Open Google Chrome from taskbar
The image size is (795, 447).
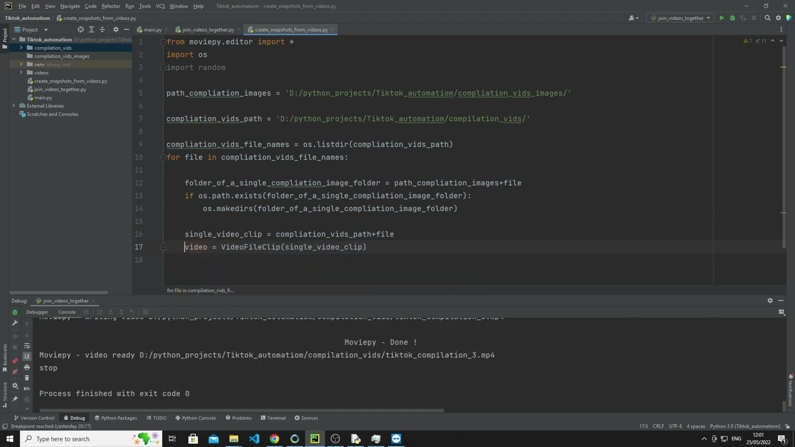(275, 439)
